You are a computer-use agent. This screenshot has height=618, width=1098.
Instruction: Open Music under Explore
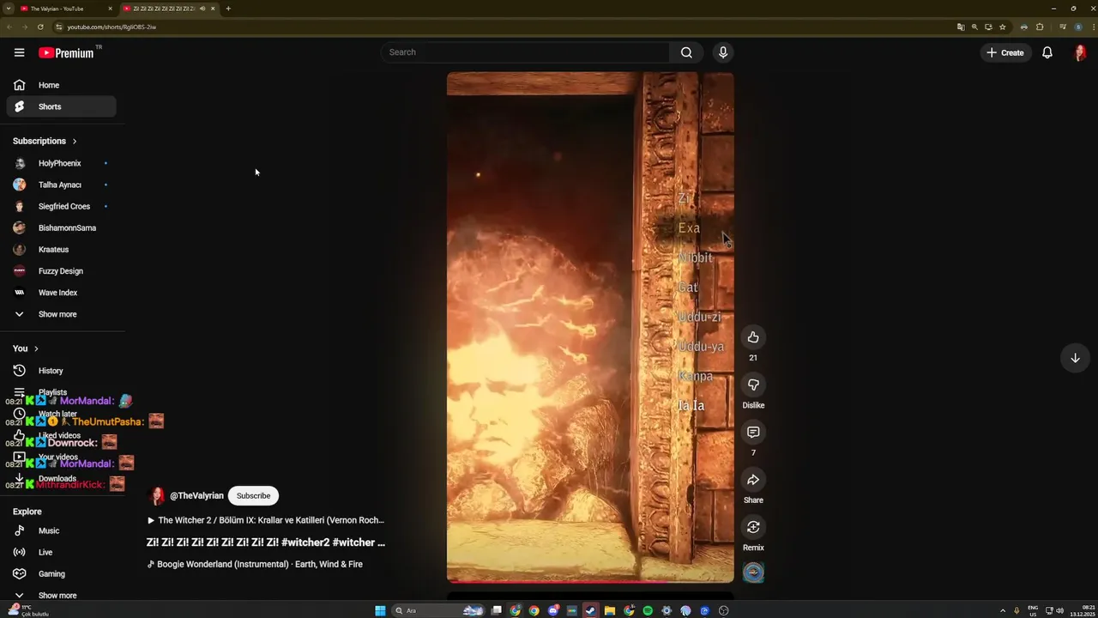[61, 530]
